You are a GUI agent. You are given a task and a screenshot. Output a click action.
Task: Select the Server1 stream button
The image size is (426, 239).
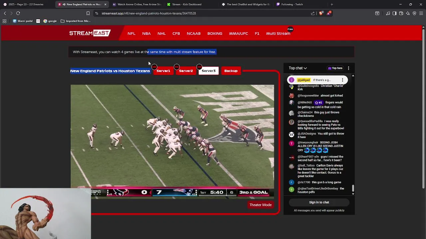163,71
